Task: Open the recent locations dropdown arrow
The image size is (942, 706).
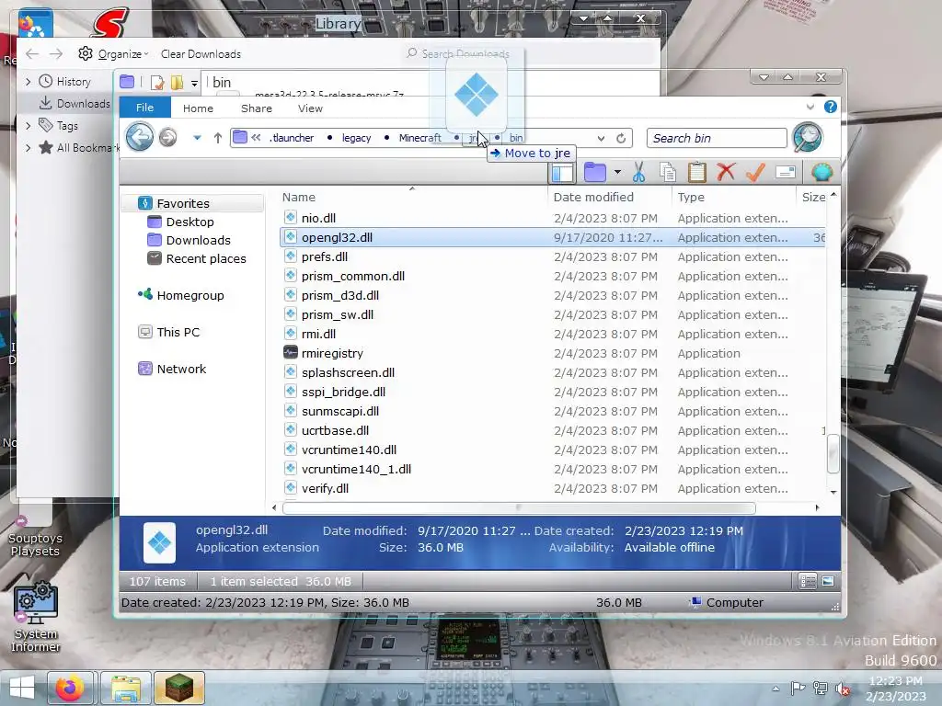Action: 197,138
